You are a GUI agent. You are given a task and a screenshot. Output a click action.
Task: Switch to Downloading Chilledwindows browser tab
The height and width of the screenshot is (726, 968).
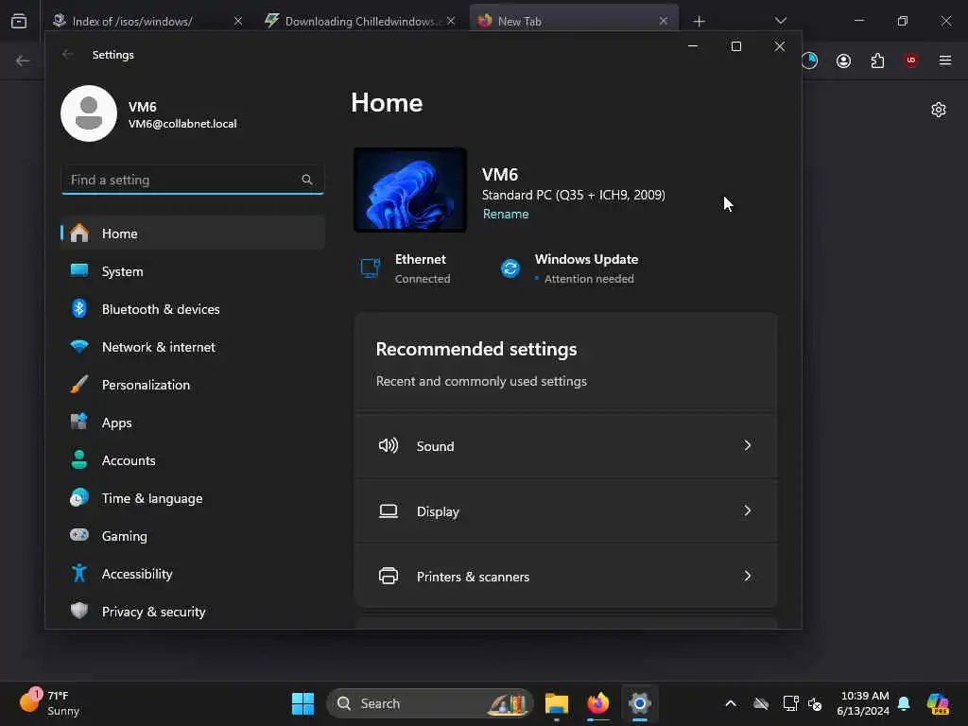pos(360,21)
